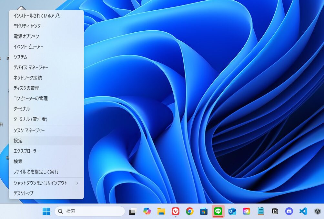
Task: Open LINE from the taskbar
Action: [218, 211]
